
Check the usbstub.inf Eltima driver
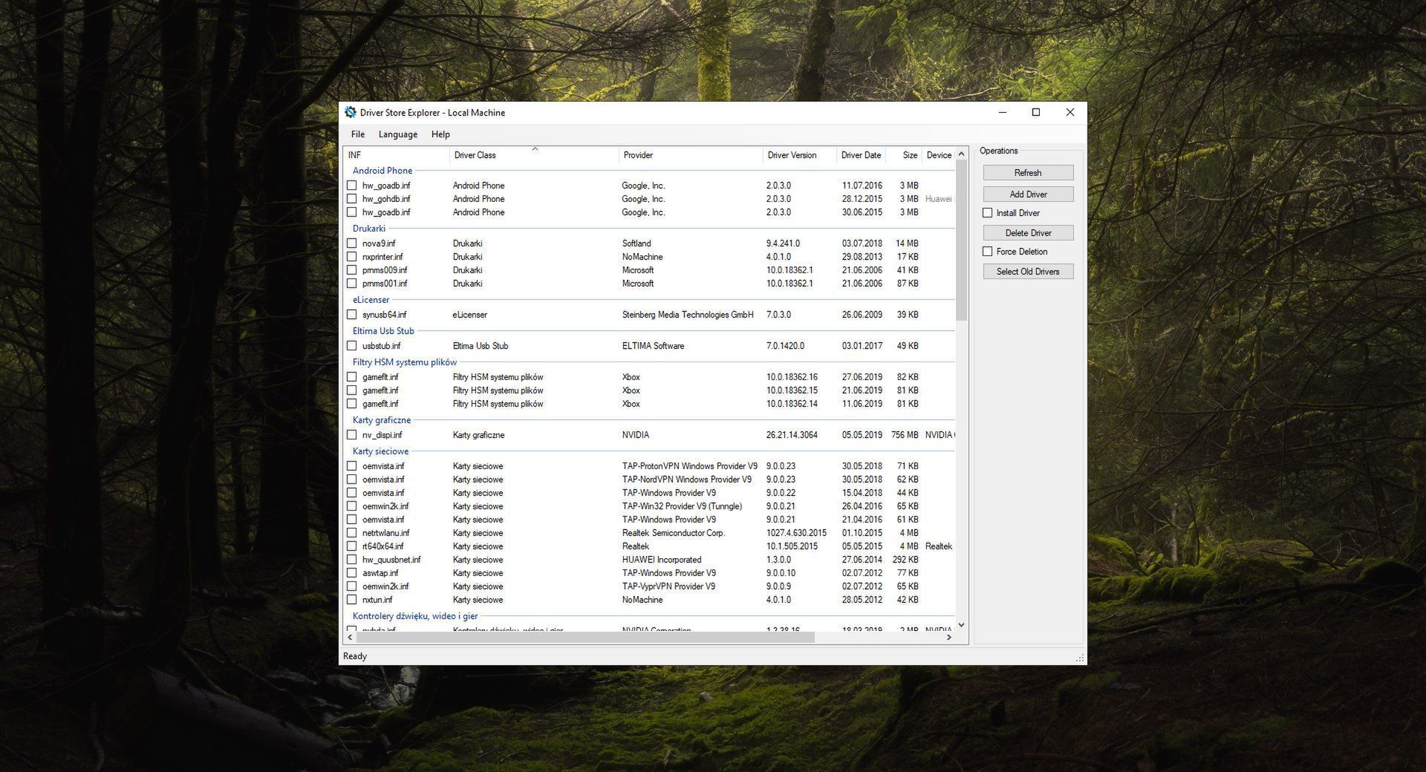352,345
